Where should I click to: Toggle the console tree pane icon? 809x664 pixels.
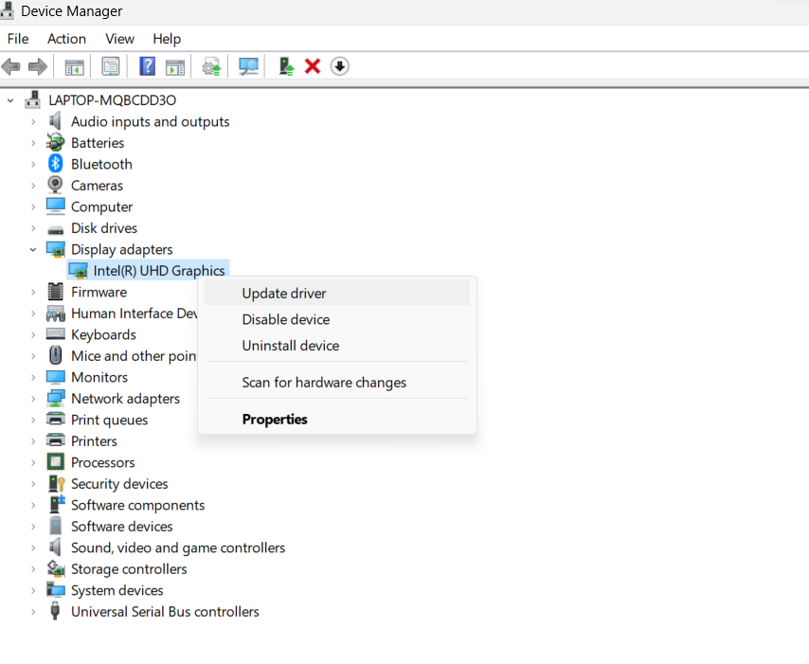74,67
